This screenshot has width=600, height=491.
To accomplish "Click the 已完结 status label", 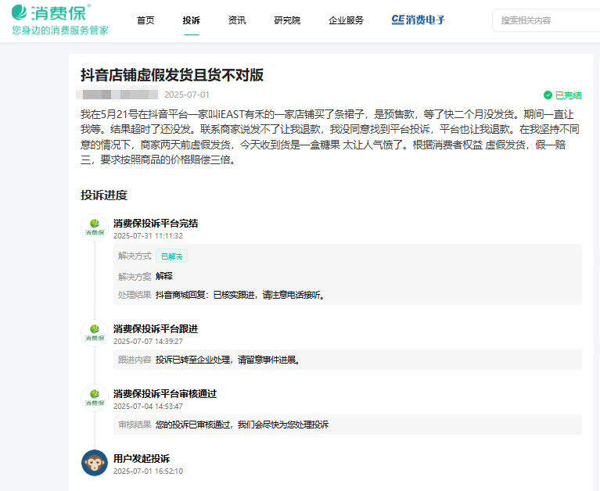I will [x=568, y=95].
